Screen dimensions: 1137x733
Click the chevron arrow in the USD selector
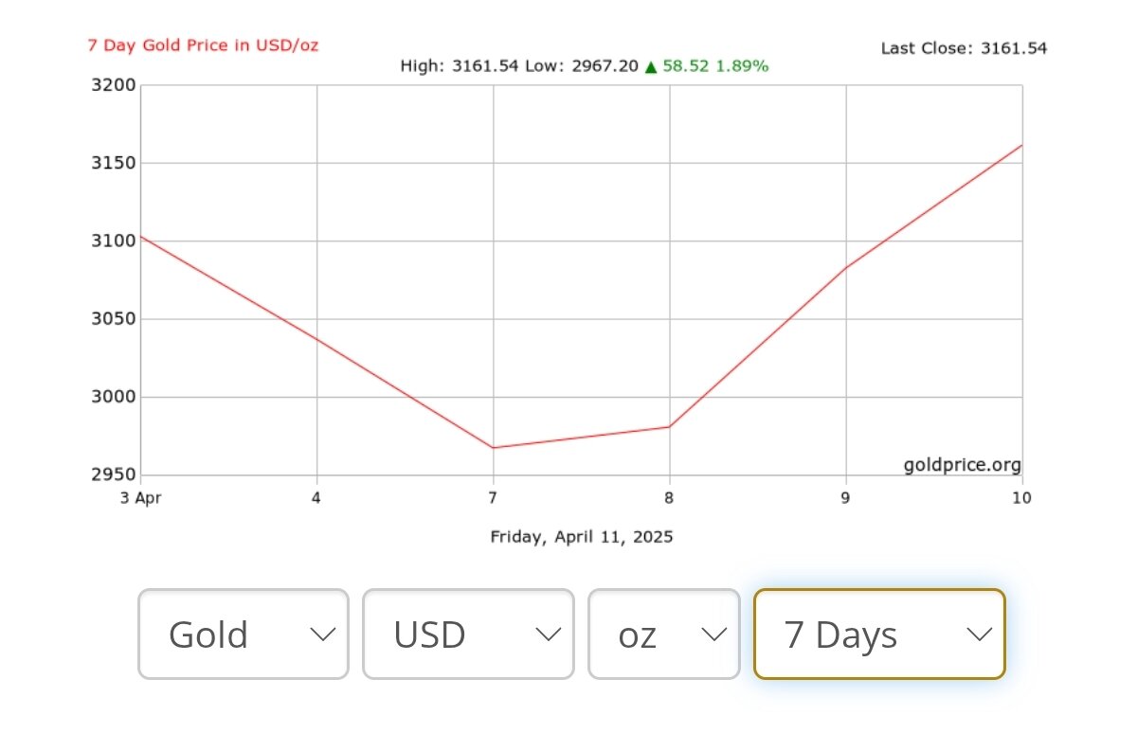pyautogui.click(x=549, y=635)
